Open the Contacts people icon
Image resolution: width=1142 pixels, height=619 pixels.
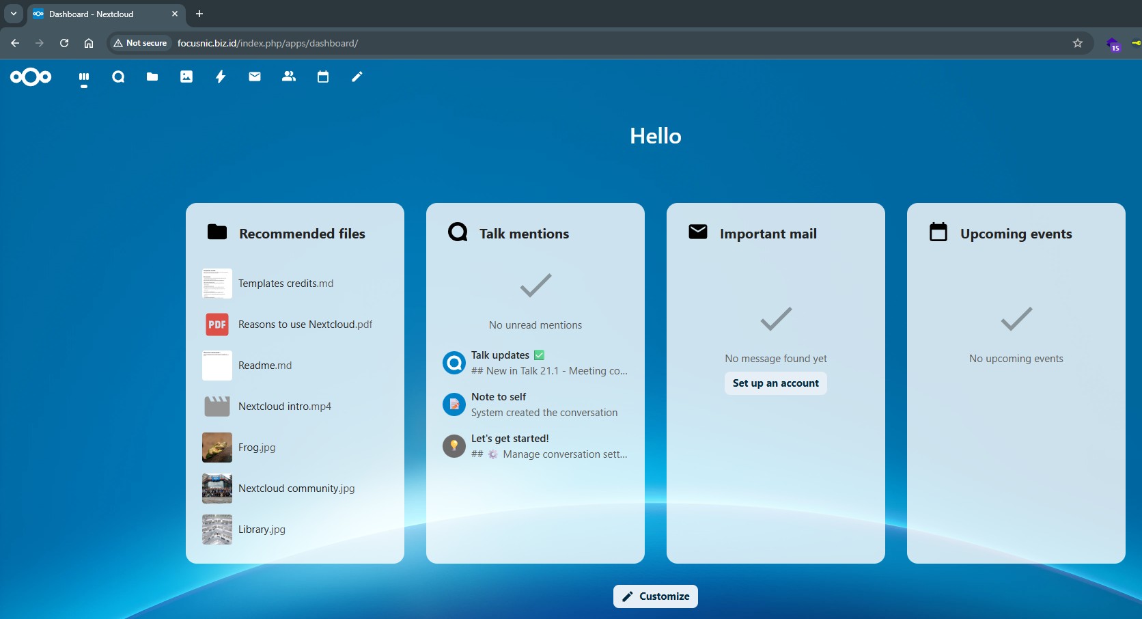point(289,77)
